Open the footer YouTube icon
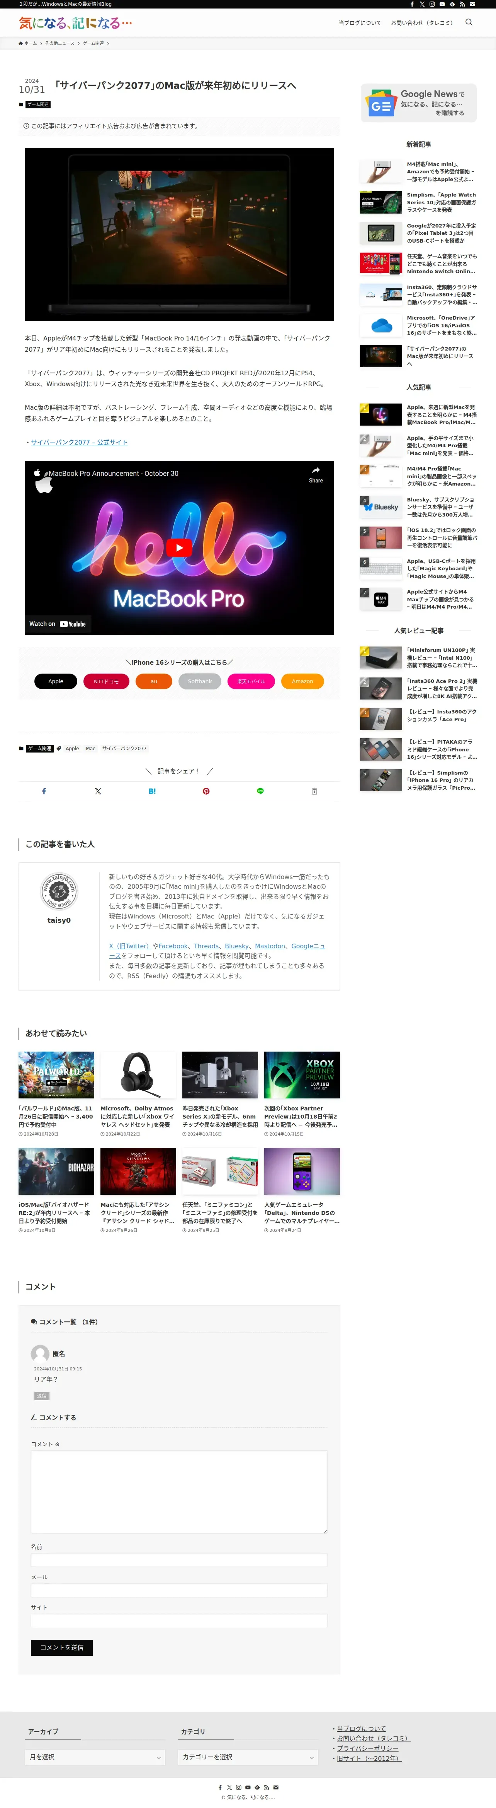496x1808 pixels. point(247,1787)
